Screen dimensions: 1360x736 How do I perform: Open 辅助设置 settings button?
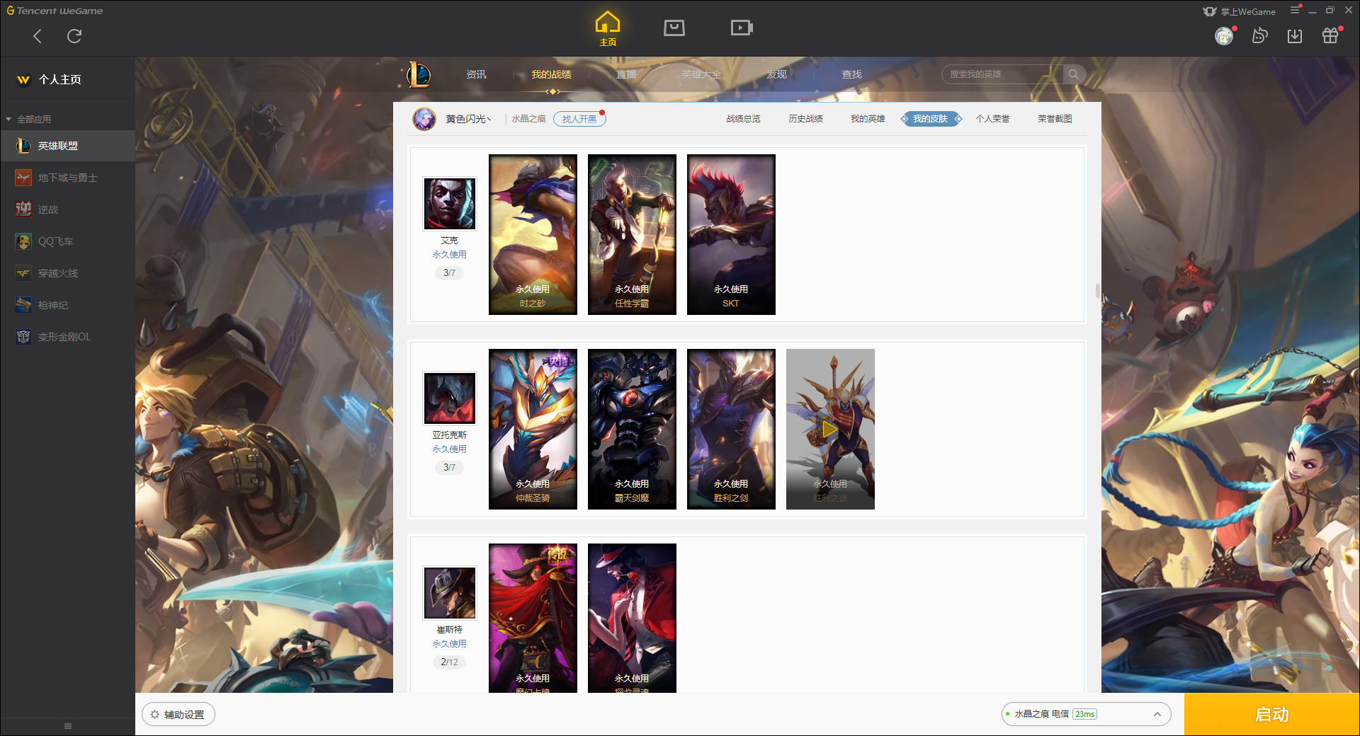tap(178, 715)
